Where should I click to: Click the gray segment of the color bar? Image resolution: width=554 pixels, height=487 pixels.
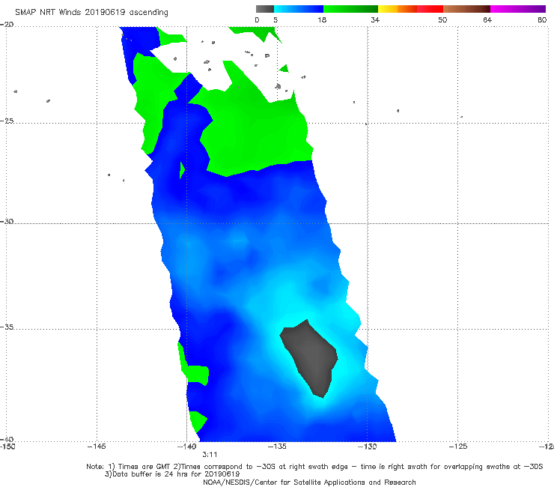tap(265, 9)
